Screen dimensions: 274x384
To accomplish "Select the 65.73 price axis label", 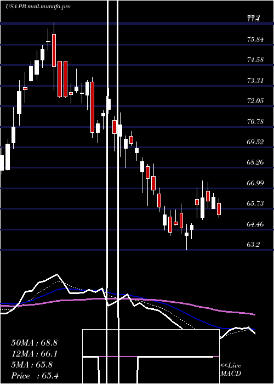I will point(255,204).
